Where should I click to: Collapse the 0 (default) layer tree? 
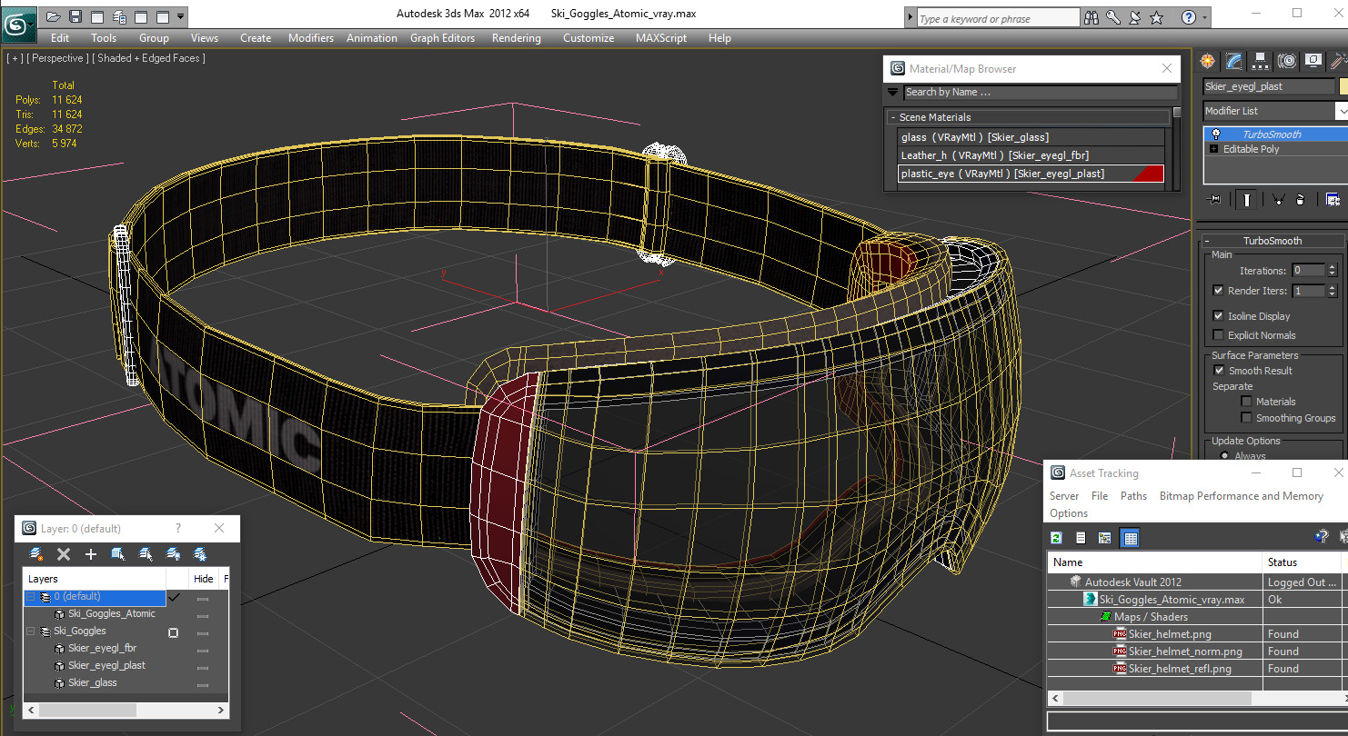[30, 597]
